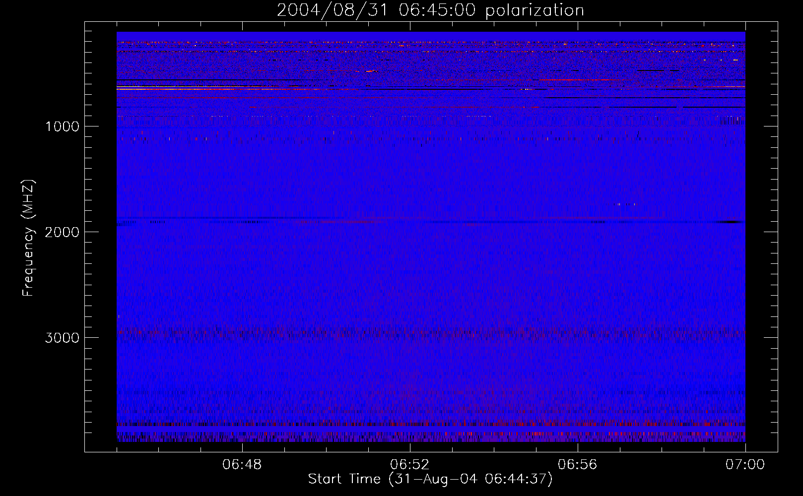Click the solid blue strip at the spectrogram top

pyautogui.click(x=430, y=36)
